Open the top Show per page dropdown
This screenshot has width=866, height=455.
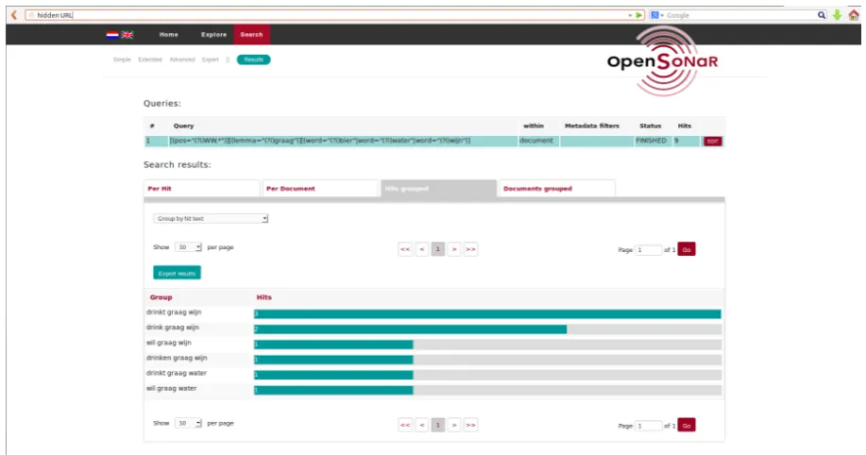[x=188, y=247]
